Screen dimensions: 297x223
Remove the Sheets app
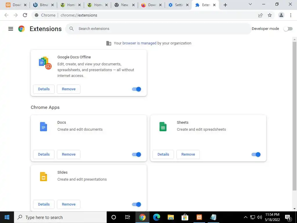coord(188,154)
